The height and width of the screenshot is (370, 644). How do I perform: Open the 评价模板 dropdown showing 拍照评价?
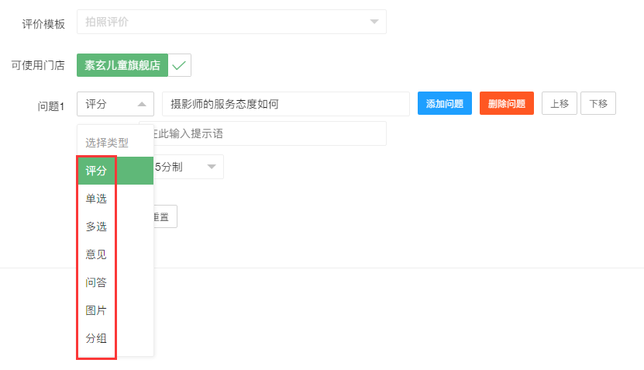[x=231, y=22]
